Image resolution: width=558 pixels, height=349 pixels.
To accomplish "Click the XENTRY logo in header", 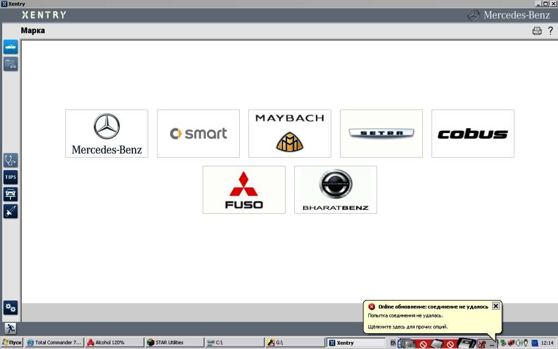I will [x=44, y=15].
